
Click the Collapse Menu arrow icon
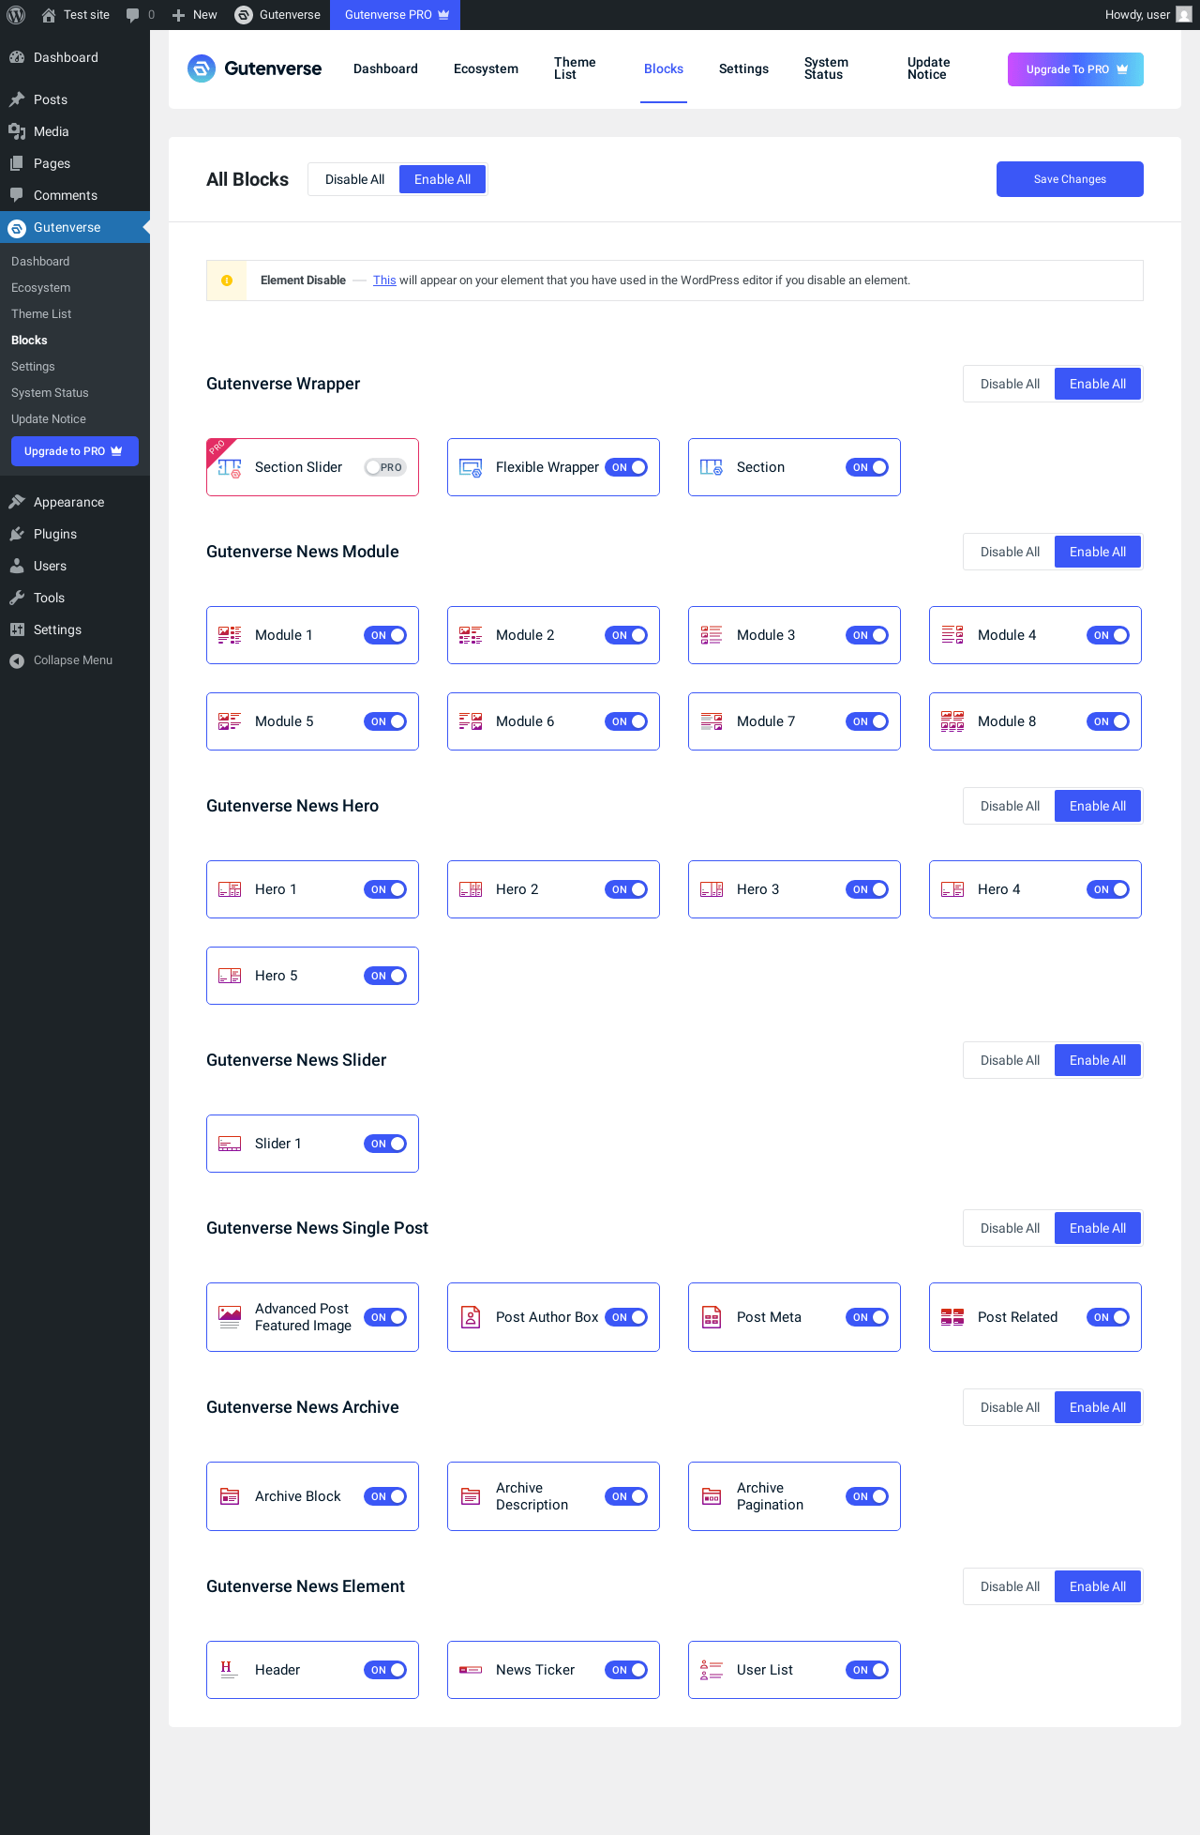[x=17, y=660]
